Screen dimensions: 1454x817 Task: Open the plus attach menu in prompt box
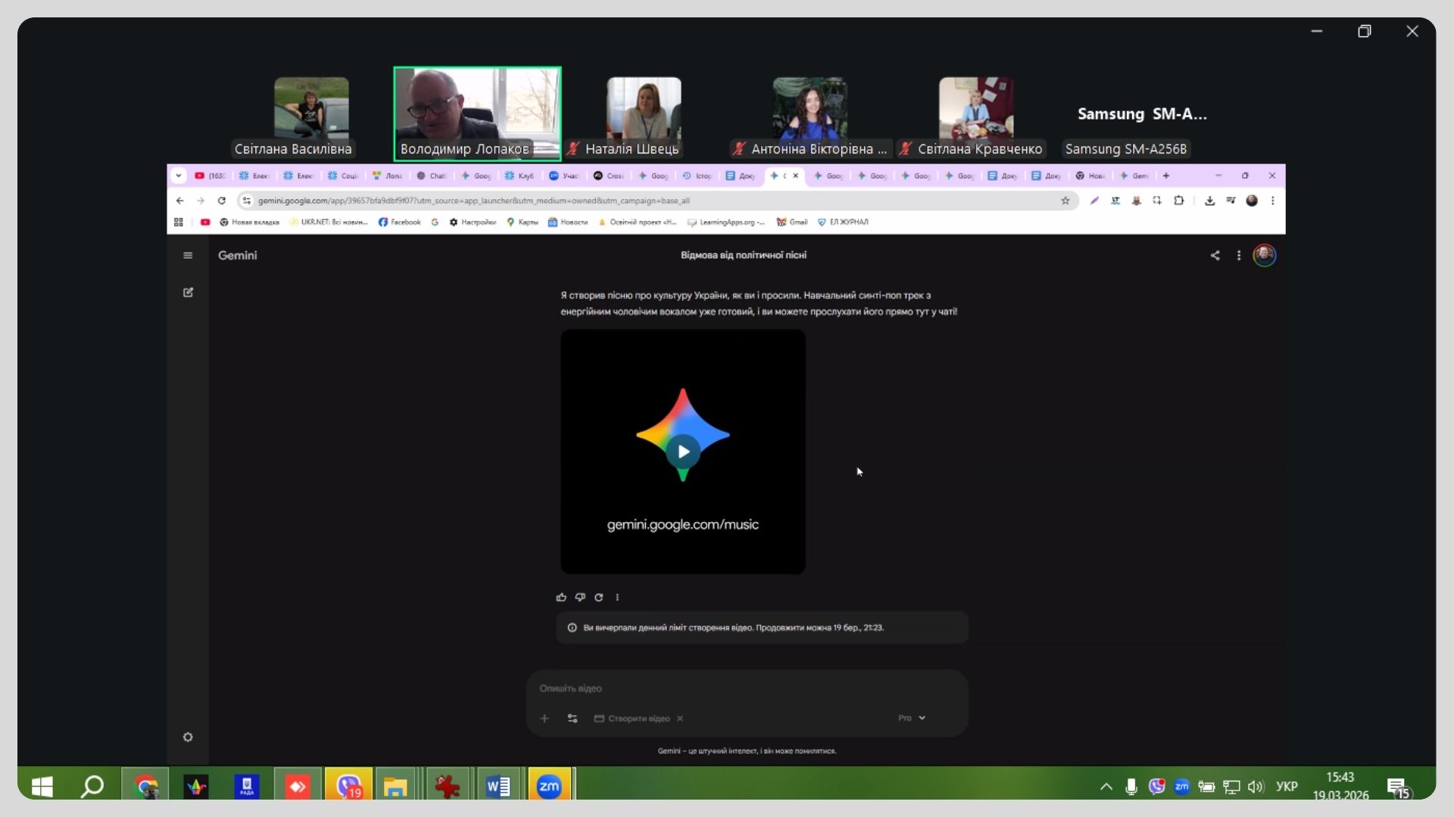coord(544,719)
